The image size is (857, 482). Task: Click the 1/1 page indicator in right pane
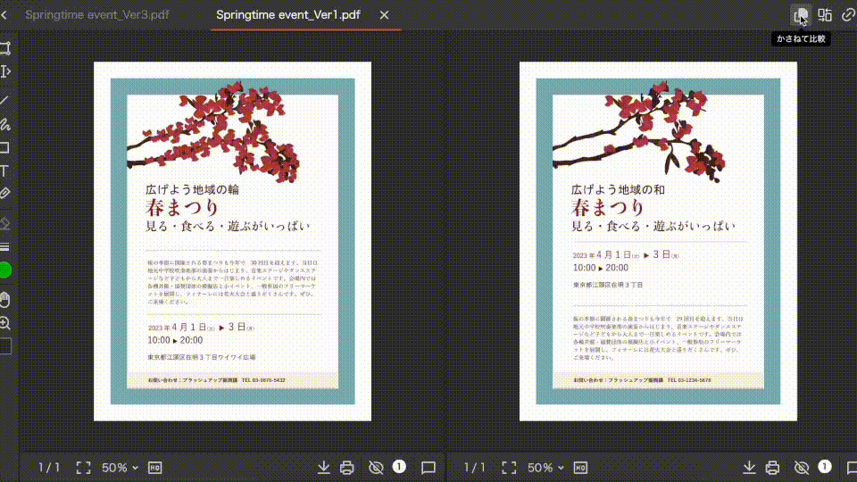(474, 468)
